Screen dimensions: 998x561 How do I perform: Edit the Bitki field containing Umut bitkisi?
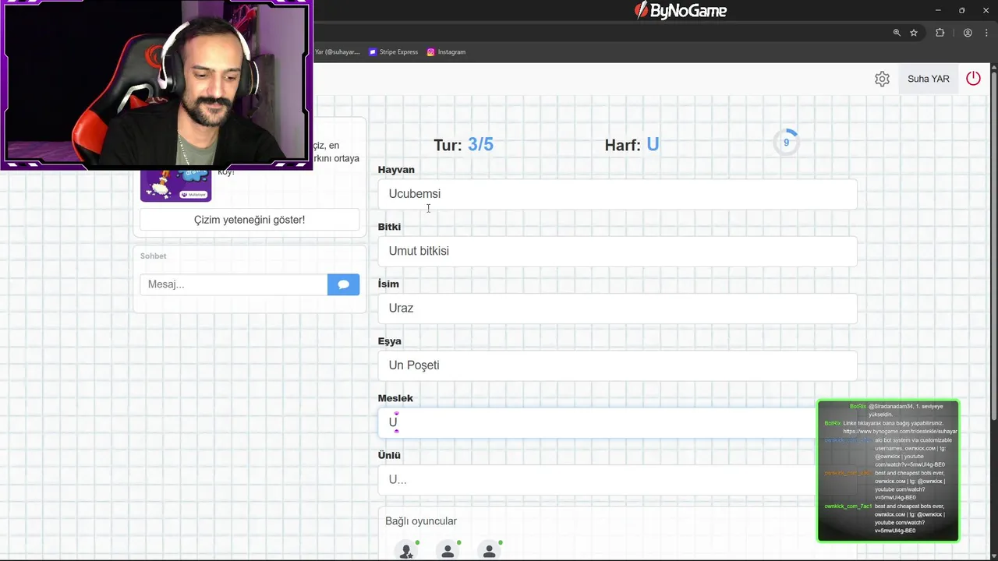coord(618,251)
